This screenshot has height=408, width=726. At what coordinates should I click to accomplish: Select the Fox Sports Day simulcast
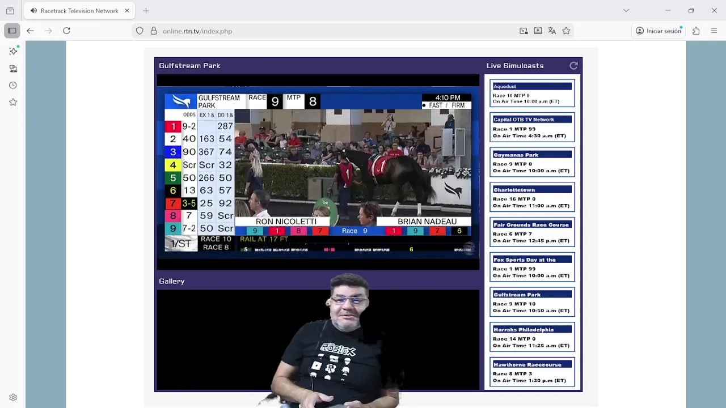pos(532,267)
